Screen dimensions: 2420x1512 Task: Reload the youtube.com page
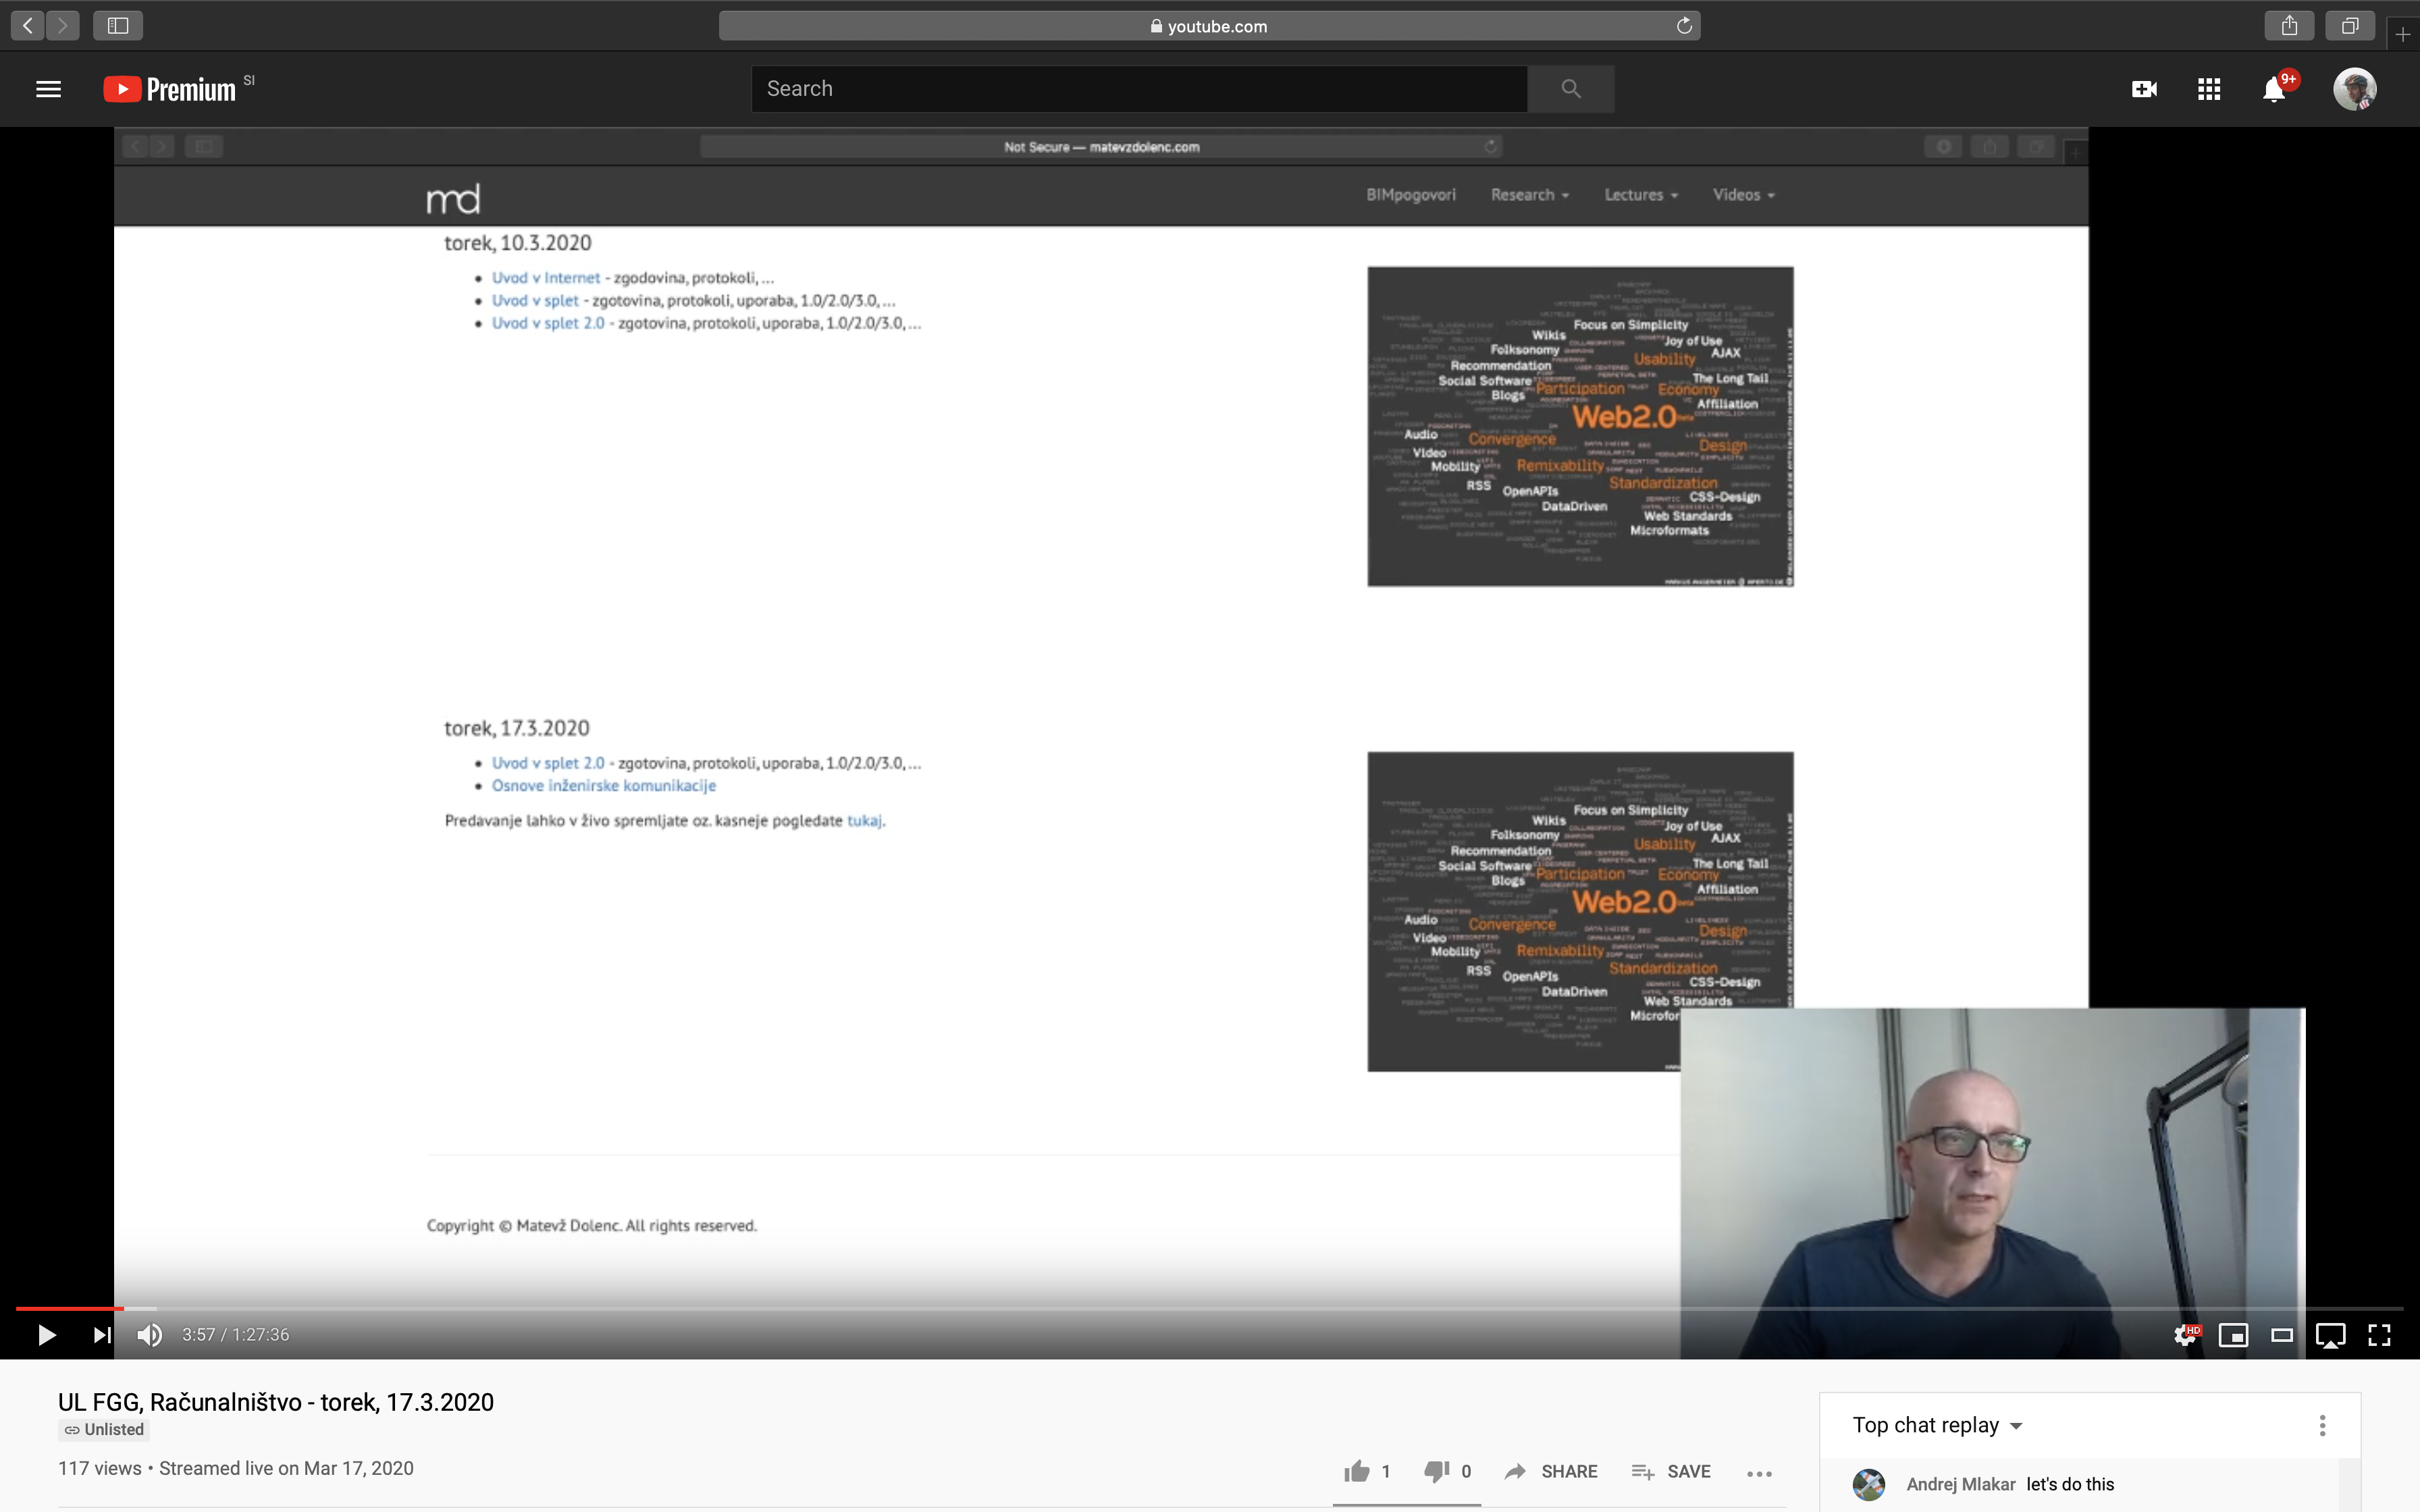click(1684, 26)
